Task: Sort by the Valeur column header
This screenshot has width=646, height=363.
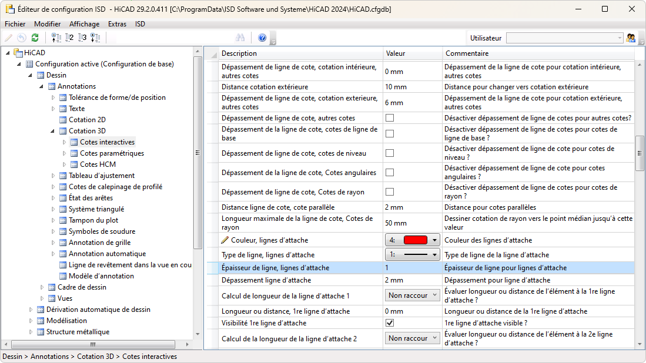Action: click(x=413, y=53)
